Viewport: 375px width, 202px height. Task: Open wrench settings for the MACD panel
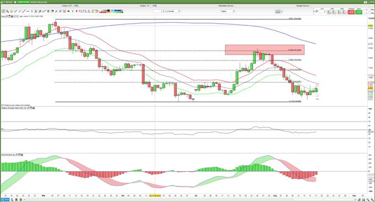click(x=16, y=155)
